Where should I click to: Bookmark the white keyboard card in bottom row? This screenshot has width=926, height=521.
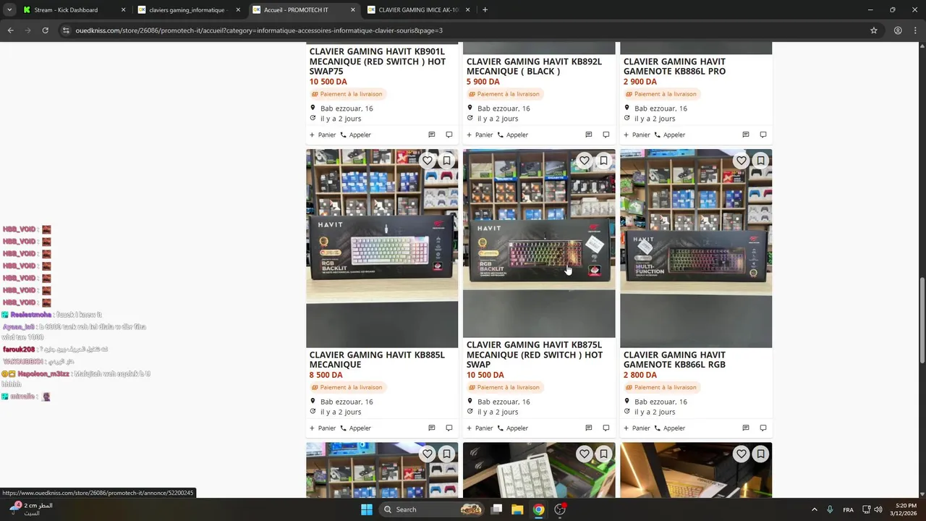click(603, 454)
